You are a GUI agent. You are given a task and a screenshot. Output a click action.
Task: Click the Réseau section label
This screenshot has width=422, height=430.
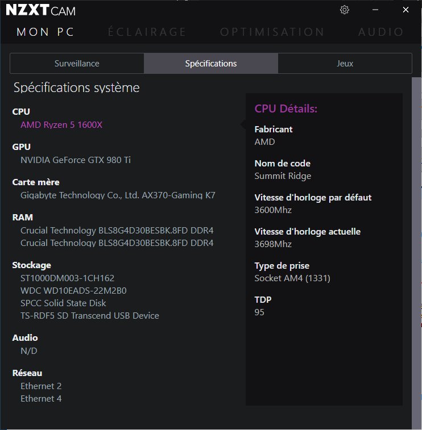(27, 373)
